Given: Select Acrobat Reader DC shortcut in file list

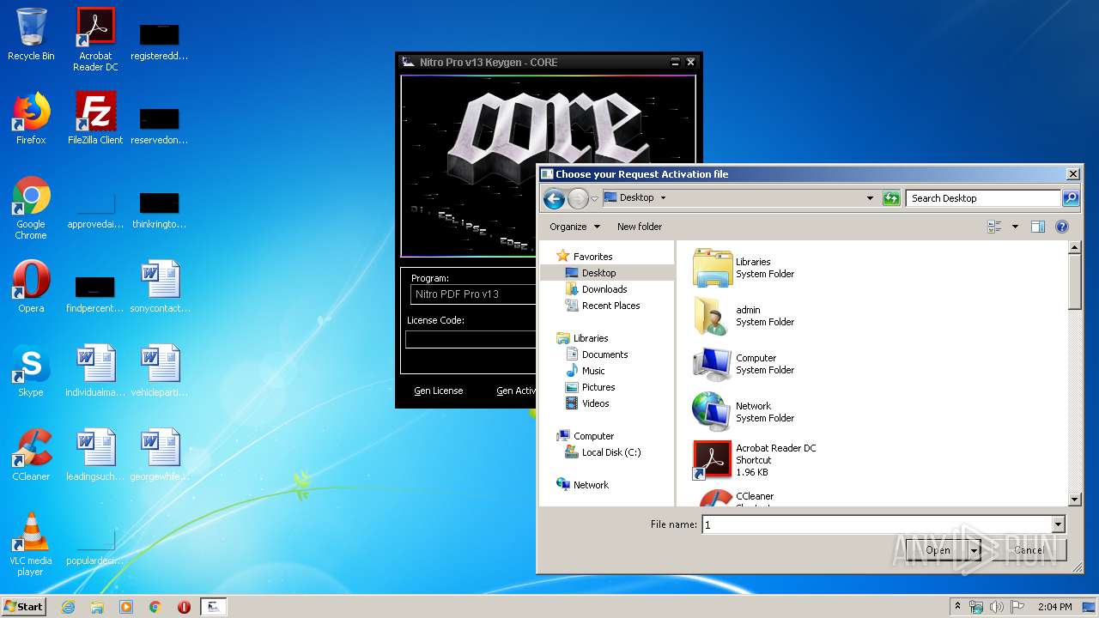Looking at the screenshot, I should [x=756, y=460].
